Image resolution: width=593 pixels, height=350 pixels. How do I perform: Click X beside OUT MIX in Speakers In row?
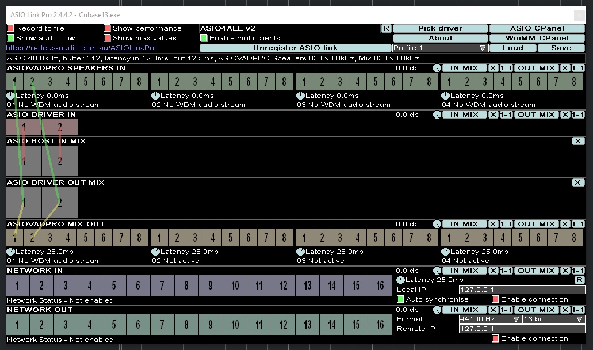point(565,68)
